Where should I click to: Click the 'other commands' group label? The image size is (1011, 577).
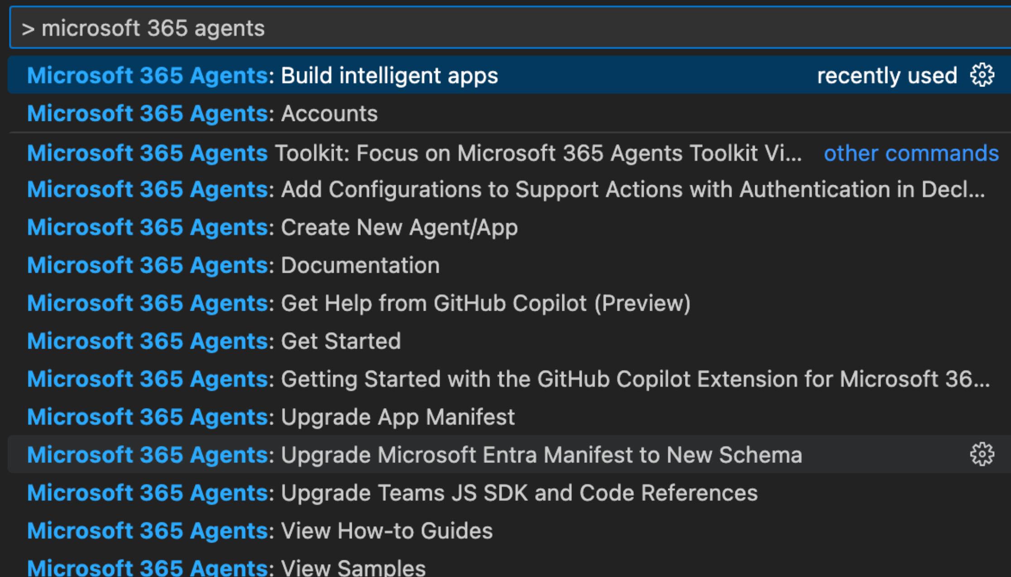(x=911, y=154)
